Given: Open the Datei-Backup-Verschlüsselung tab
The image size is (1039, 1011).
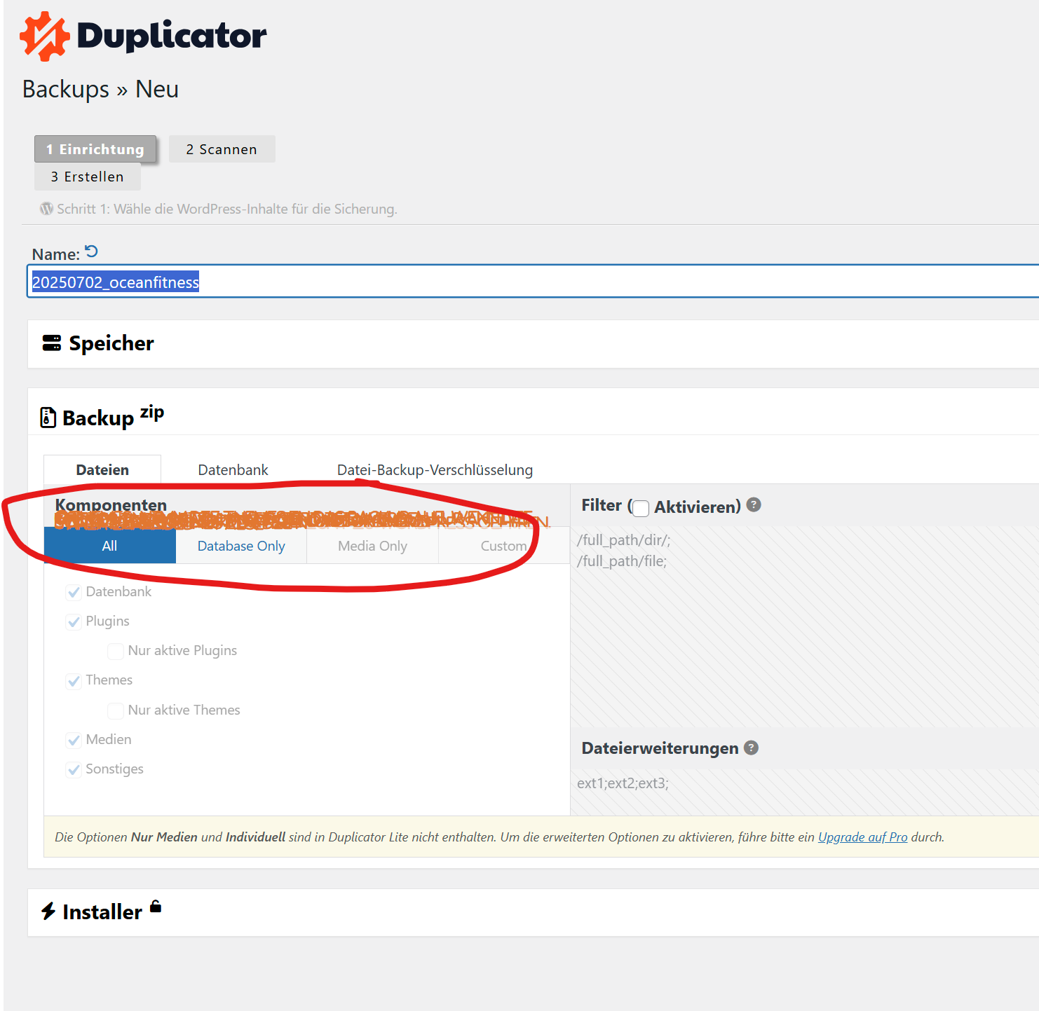Looking at the screenshot, I should (x=435, y=469).
